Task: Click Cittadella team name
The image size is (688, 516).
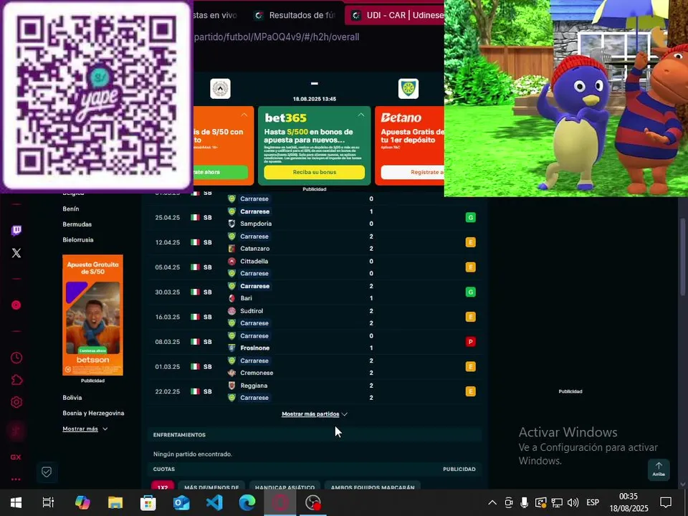Action: [x=254, y=261]
